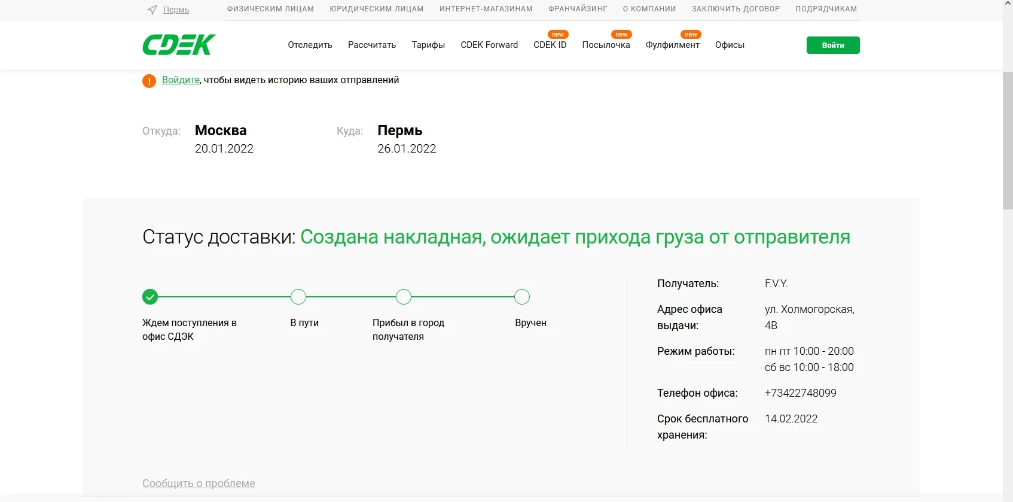Click the CDEK logo
This screenshot has height=502, width=1013.
179,45
